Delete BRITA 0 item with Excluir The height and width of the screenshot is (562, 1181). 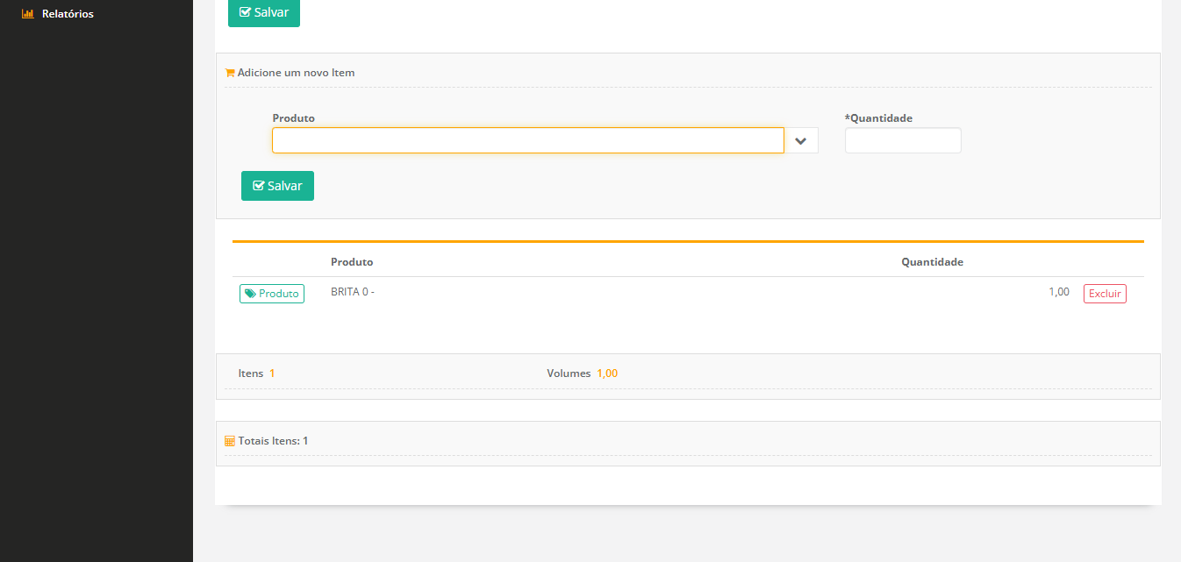click(1104, 294)
